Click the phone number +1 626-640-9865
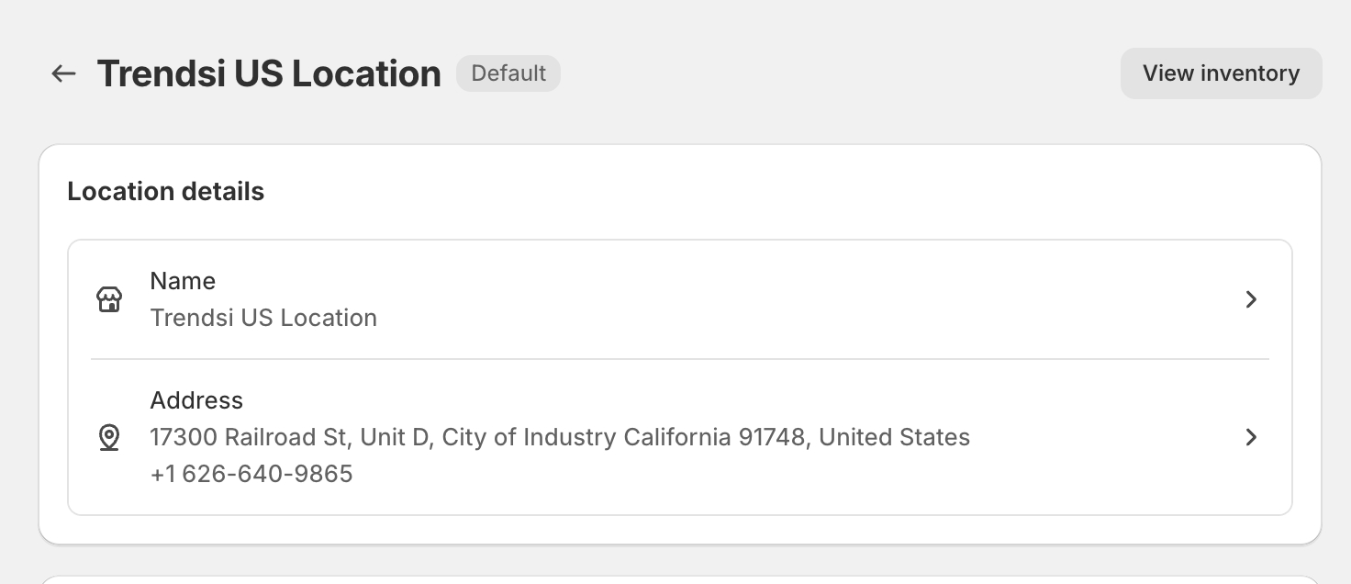 point(251,474)
